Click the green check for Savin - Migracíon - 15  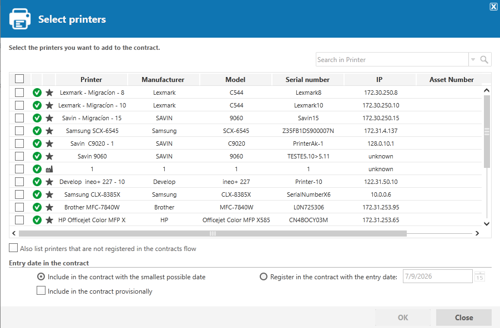click(x=37, y=118)
